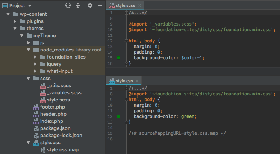280x154 pixels.
Task: Close the style.scss tab
Action: coord(139,6)
